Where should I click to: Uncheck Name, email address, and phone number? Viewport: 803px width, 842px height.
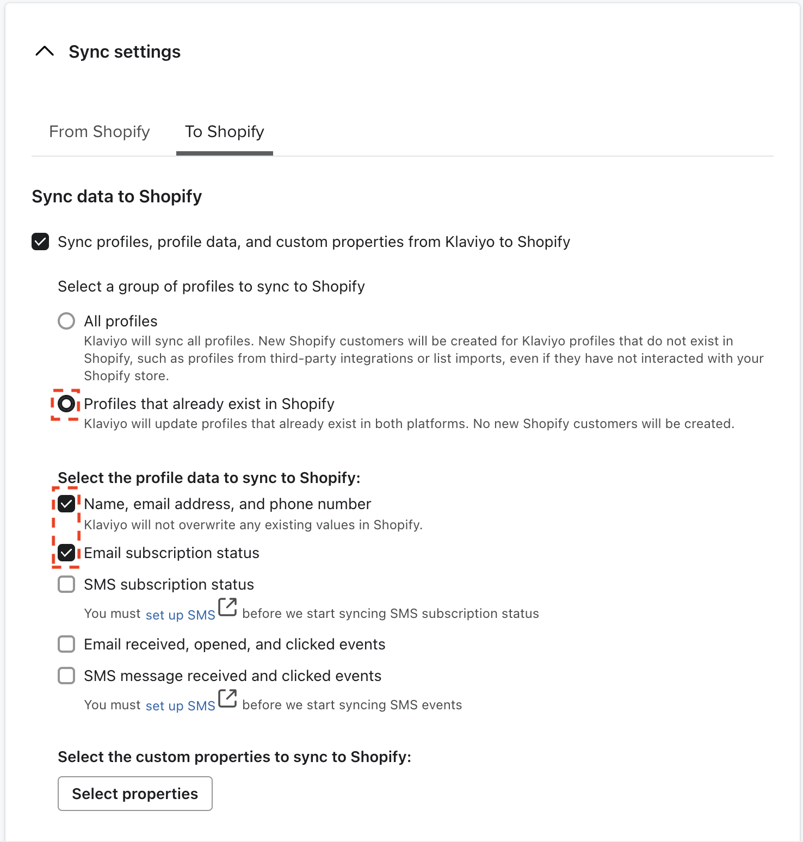pyautogui.click(x=66, y=504)
